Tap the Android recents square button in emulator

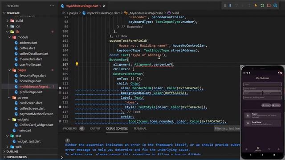(274, 155)
